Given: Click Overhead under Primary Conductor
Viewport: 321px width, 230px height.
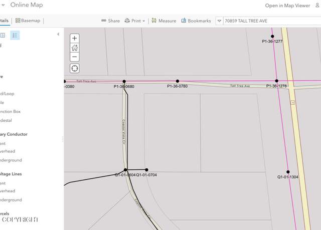Looking at the screenshot, I should 8,151.
